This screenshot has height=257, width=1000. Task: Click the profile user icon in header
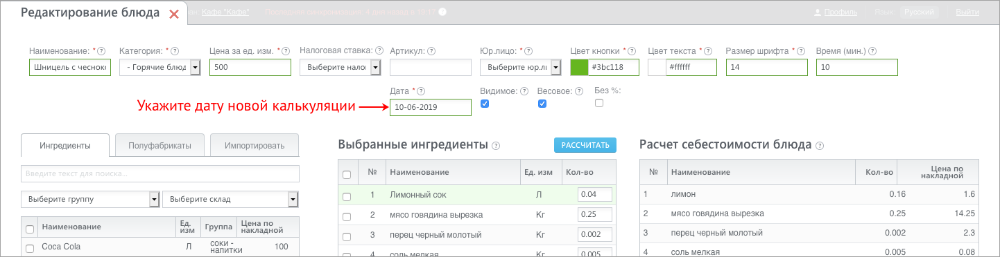coord(818,12)
